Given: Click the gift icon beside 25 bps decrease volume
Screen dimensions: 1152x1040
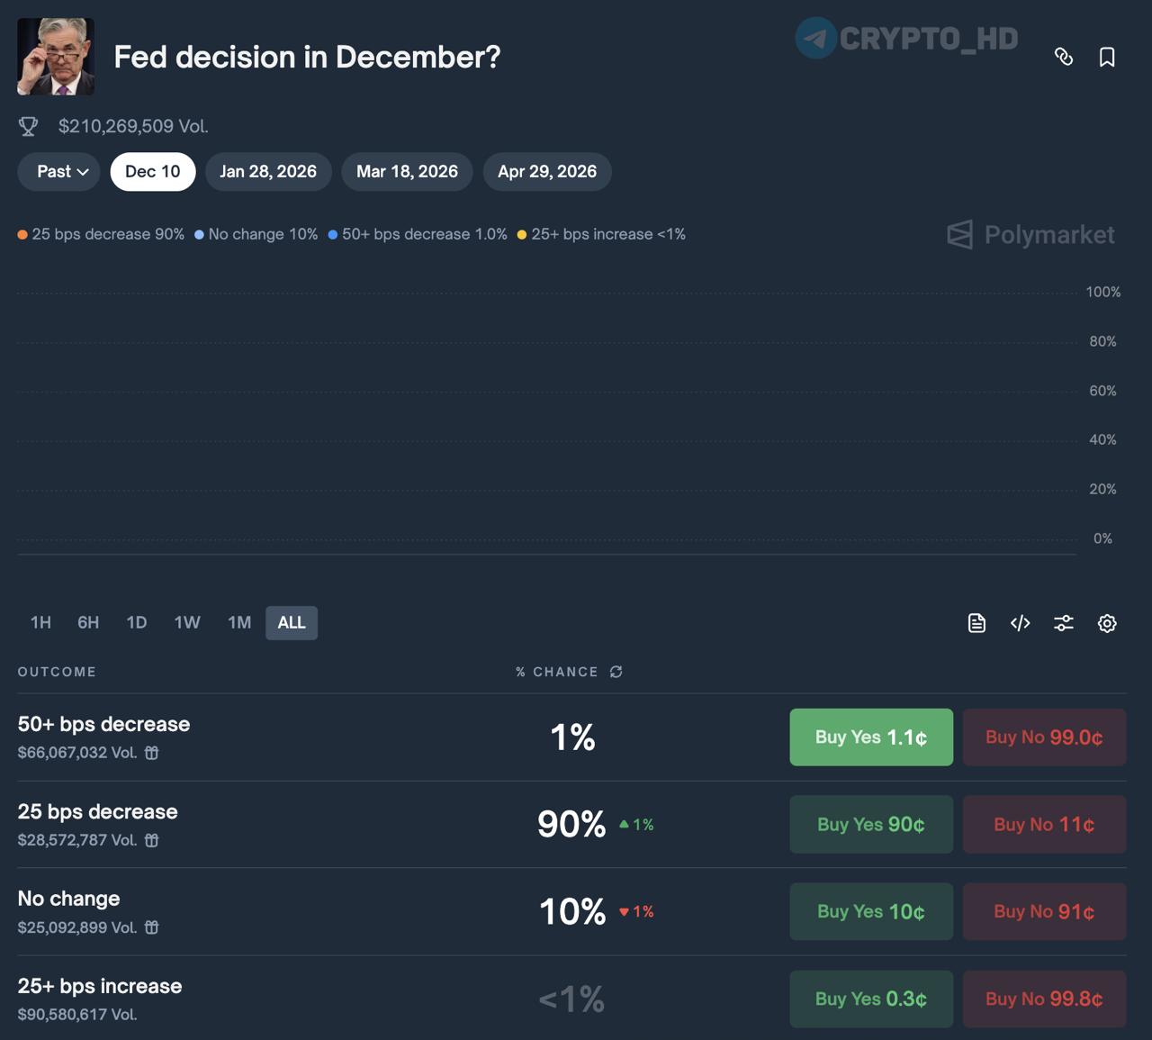Looking at the screenshot, I should tap(150, 840).
